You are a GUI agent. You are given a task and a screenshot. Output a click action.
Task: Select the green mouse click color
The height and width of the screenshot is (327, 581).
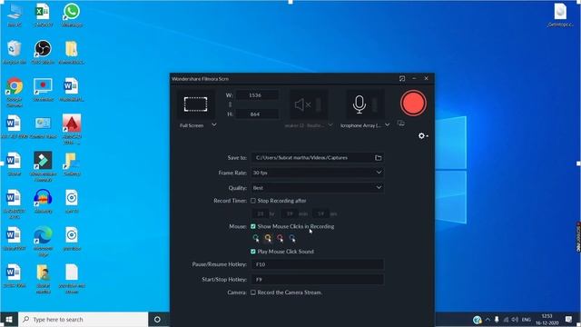pos(256,238)
